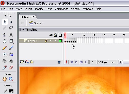Open the Window menu
129x94 pixels.
[88, 9]
